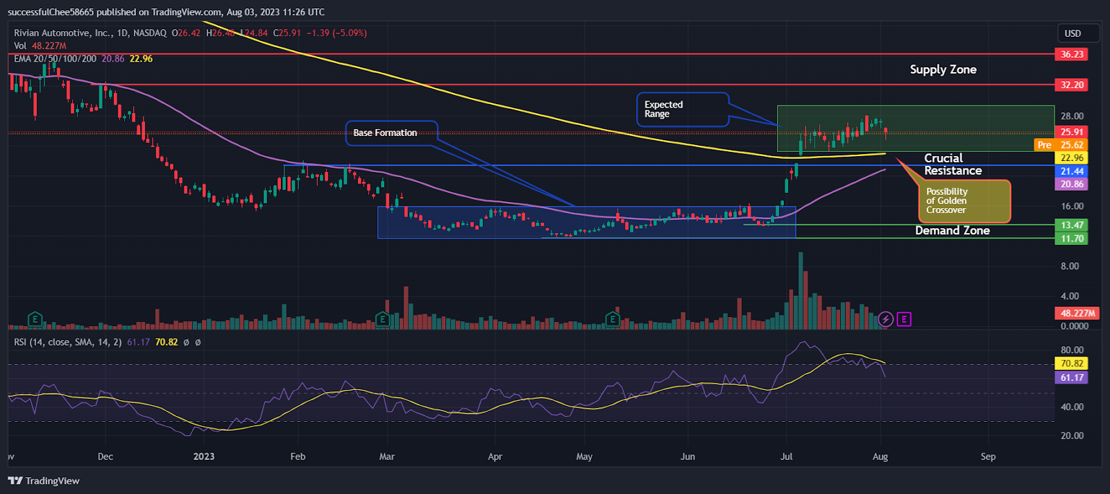Click the Apr label on time axis
The image size is (1110, 494).
(495, 457)
